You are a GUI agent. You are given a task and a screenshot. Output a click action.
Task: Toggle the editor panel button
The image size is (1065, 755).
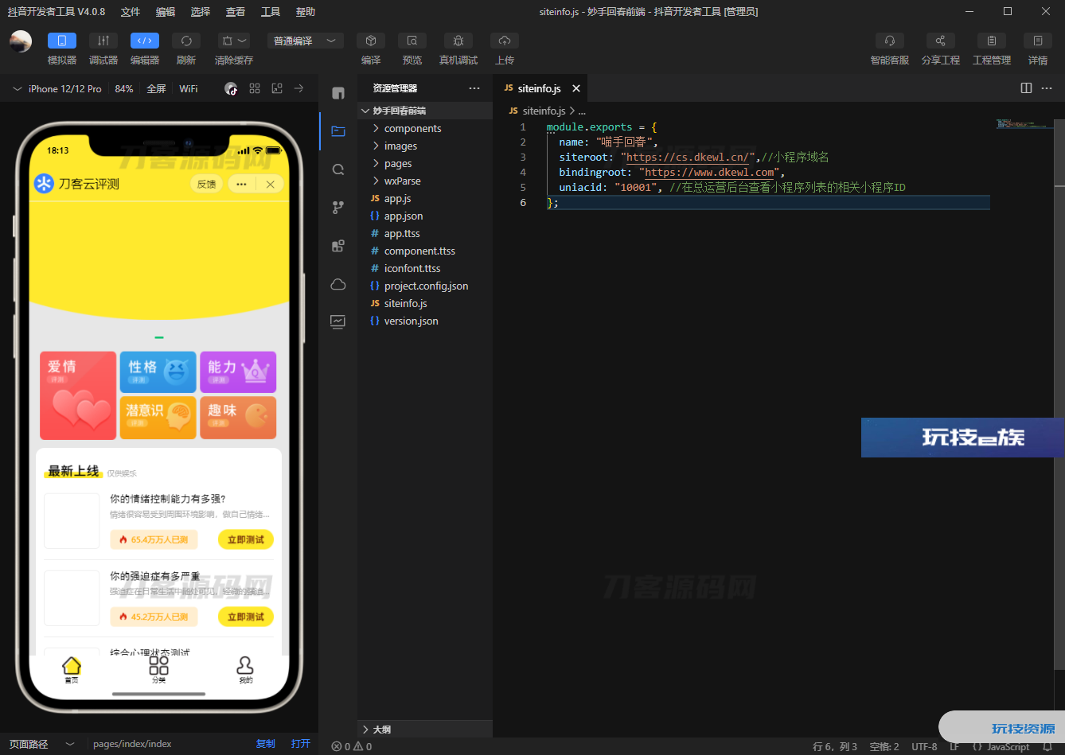(x=145, y=41)
